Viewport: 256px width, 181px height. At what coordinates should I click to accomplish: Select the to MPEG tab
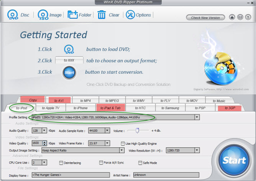[112, 100]
